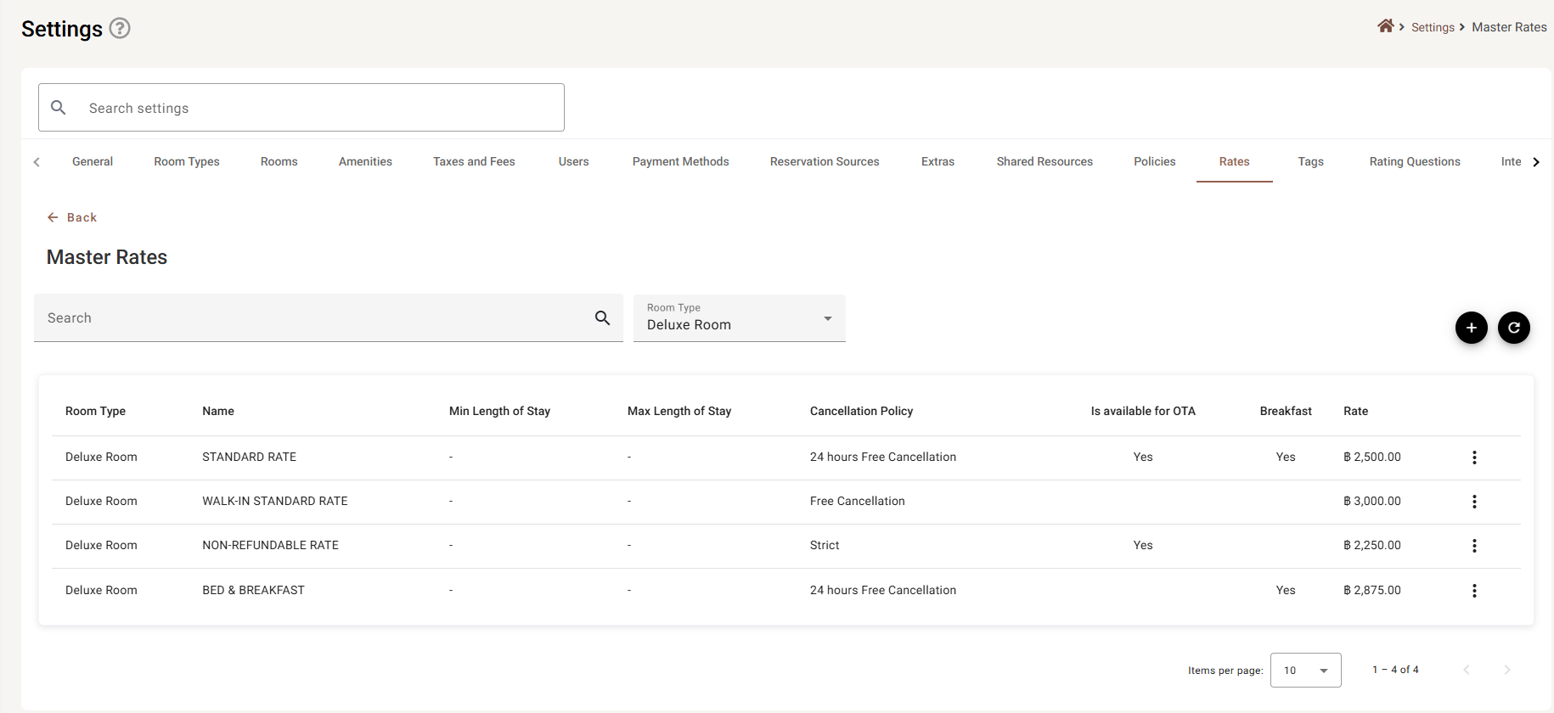1554x713 pixels.
Task: Switch to the Room Types tab
Action: [x=187, y=161]
